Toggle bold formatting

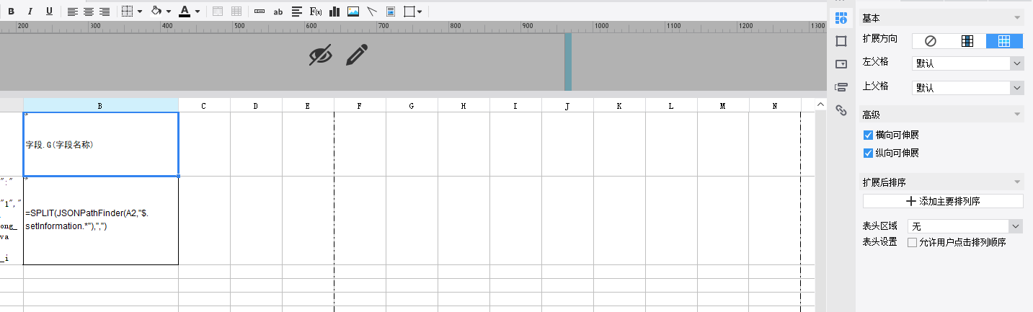pyautogui.click(x=11, y=12)
